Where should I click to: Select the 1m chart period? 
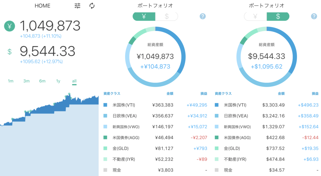click(11, 81)
